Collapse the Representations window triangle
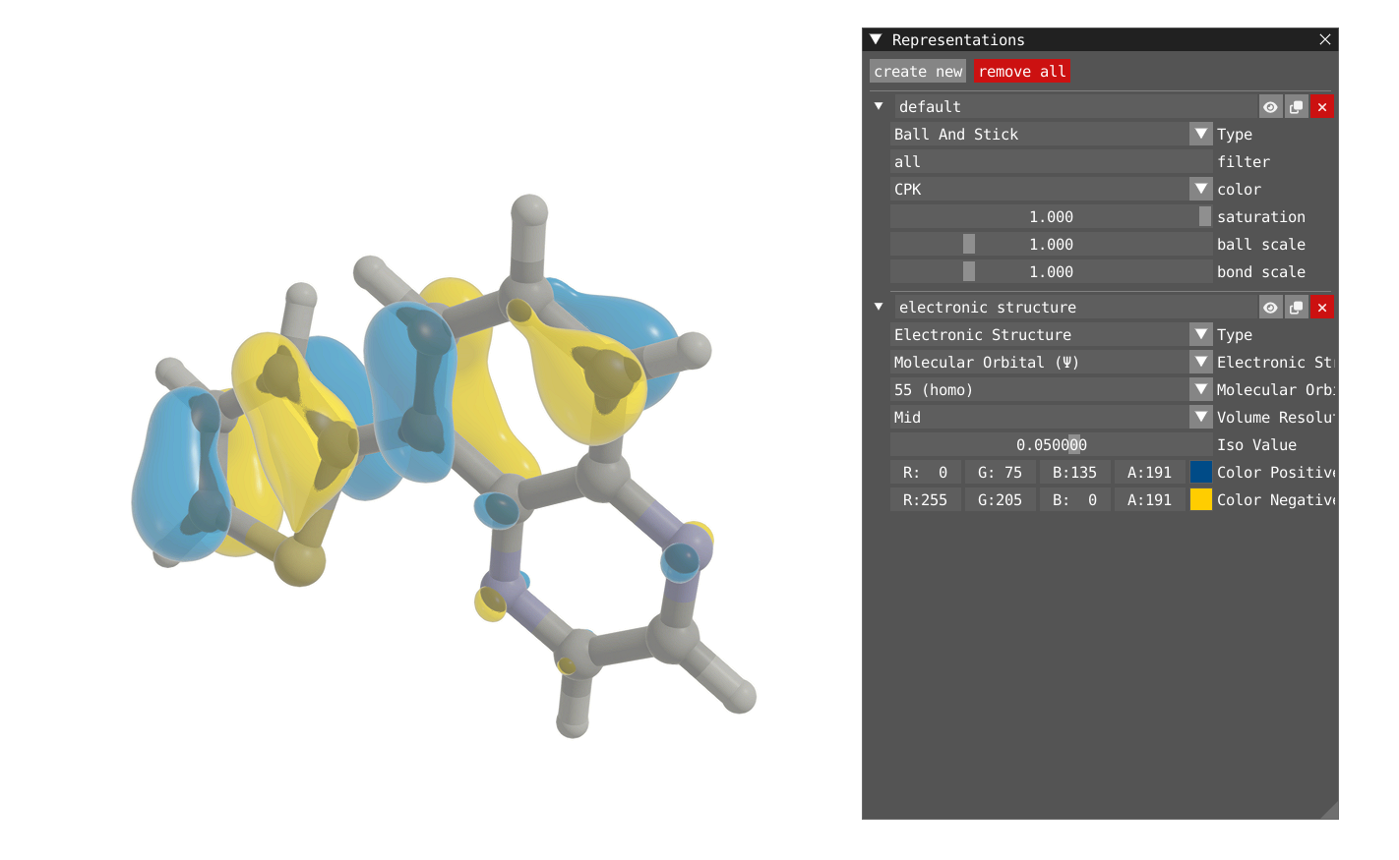The width and height of the screenshot is (1399, 860). coord(876,39)
